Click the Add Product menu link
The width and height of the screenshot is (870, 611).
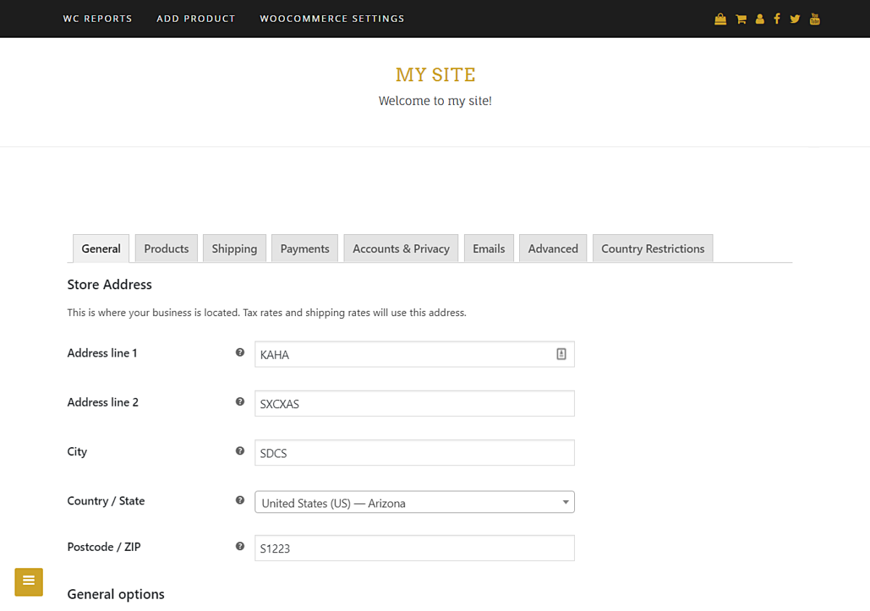[x=196, y=18]
